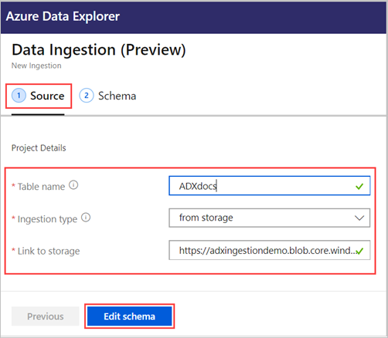Click the Data Ingestion (Preview) heading

tap(99, 49)
